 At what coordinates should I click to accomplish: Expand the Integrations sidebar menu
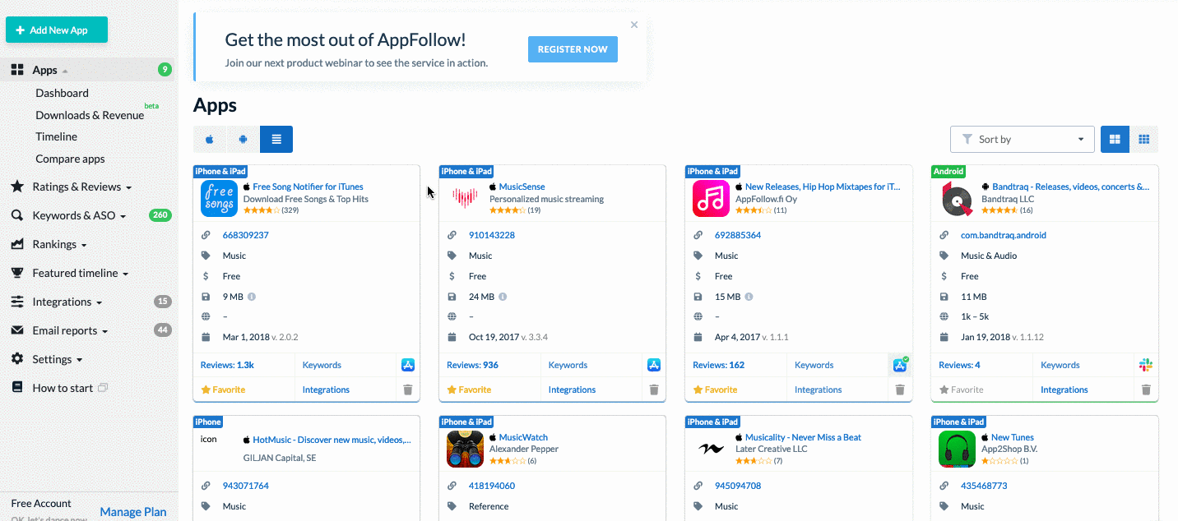point(67,302)
